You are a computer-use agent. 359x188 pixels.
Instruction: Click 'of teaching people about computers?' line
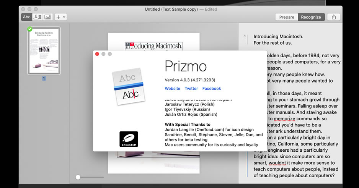[294, 175]
